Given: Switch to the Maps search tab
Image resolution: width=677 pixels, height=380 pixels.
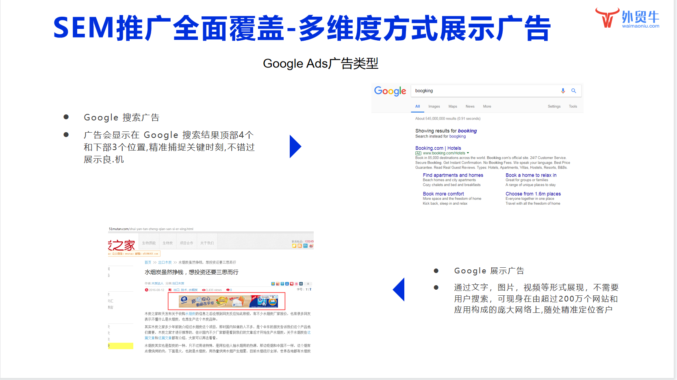Looking at the screenshot, I should click(453, 106).
